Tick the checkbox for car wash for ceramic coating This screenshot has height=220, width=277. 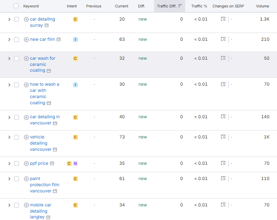16,59
